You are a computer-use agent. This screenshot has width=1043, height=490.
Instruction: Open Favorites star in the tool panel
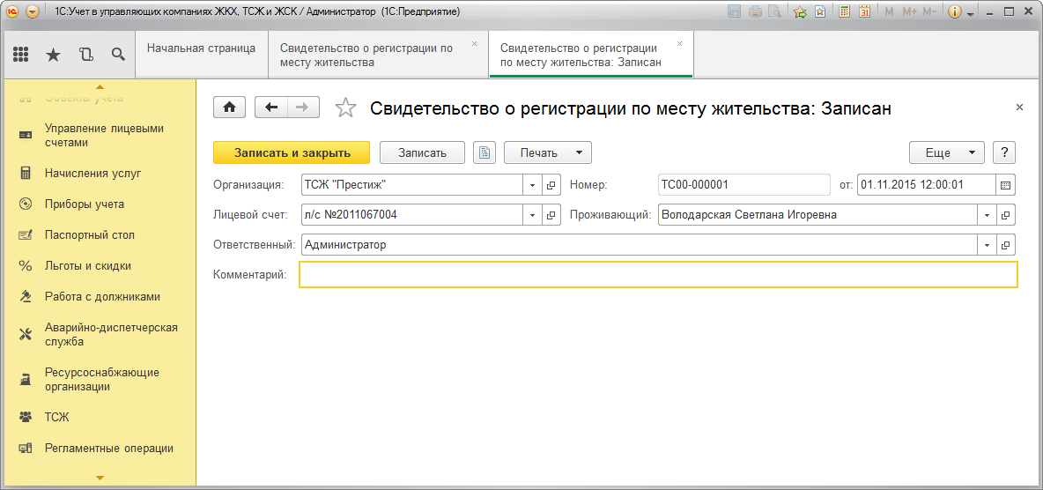[53, 55]
